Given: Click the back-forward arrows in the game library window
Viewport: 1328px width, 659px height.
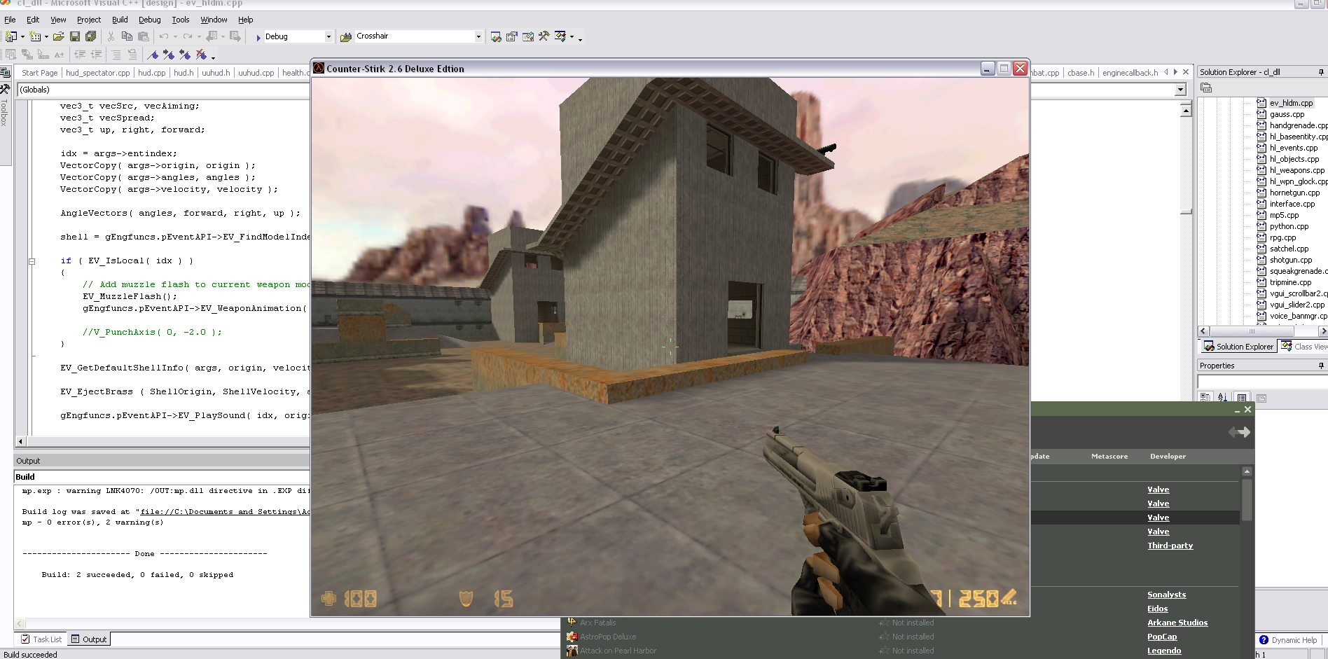Looking at the screenshot, I should pos(1239,432).
